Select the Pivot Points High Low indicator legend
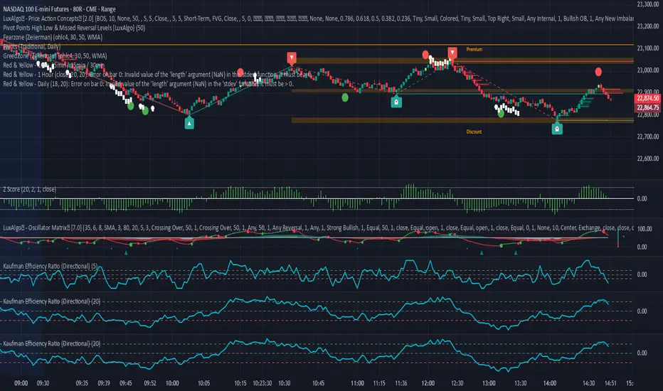 point(85,26)
